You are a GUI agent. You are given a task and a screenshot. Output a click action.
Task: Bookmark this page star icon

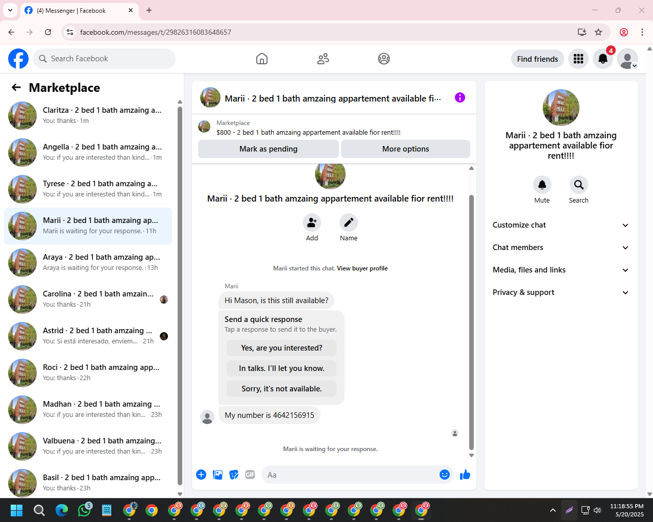coord(598,32)
